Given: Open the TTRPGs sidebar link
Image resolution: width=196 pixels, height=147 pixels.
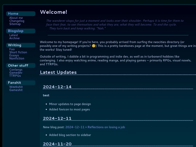Looking at the screenshot, I should pyautogui.click(x=15, y=76).
